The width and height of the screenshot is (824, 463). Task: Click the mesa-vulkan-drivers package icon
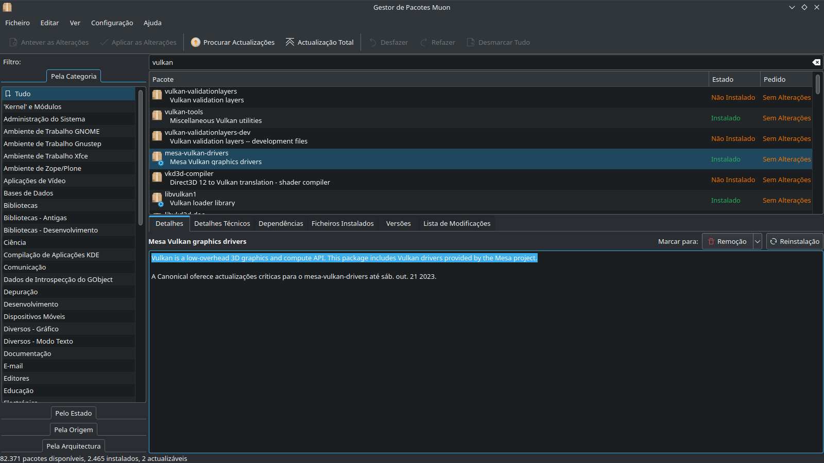click(x=157, y=157)
